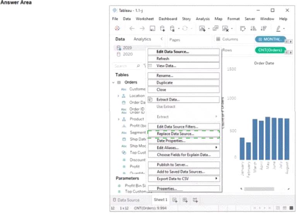This screenshot has height=217, width=301.
Task: Choose Edit Data Source from context menu
Action: click(183, 51)
